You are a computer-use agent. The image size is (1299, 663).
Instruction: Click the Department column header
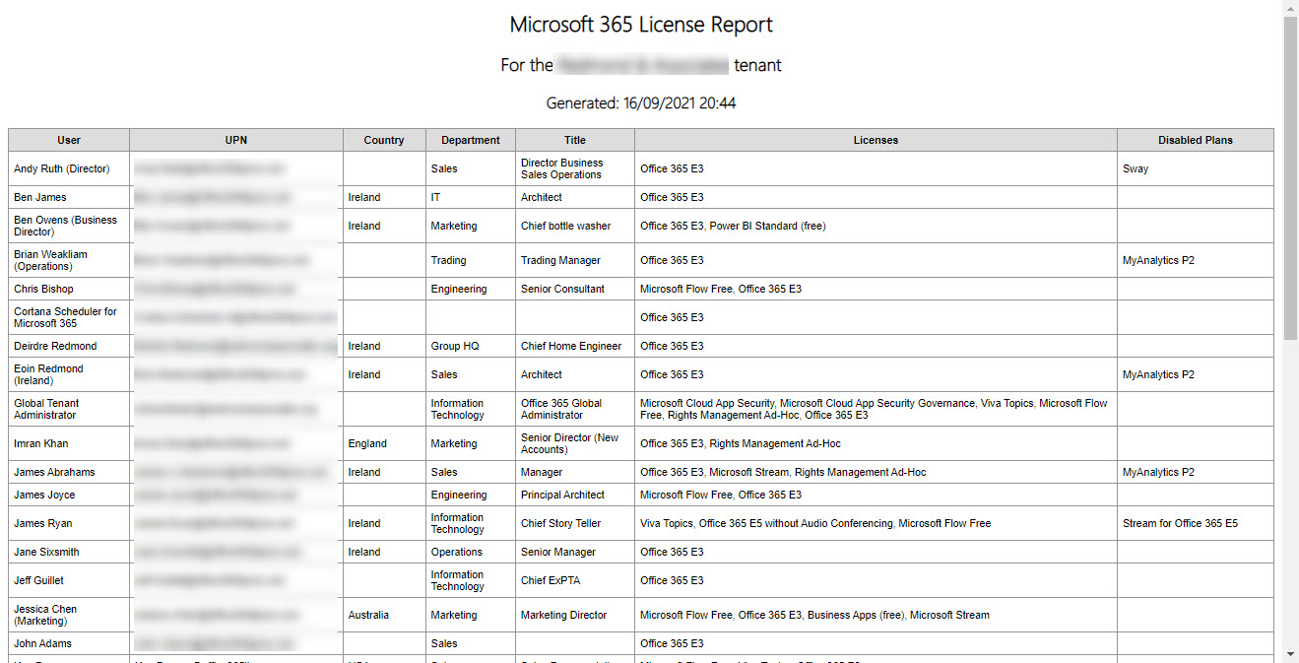point(470,139)
